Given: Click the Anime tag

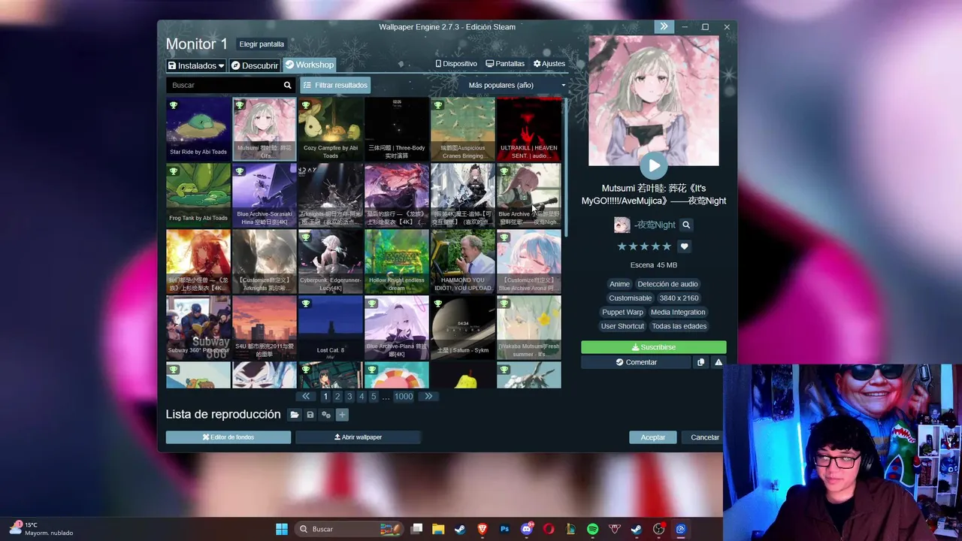Looking at the screenshot, I should coord(620,284).
